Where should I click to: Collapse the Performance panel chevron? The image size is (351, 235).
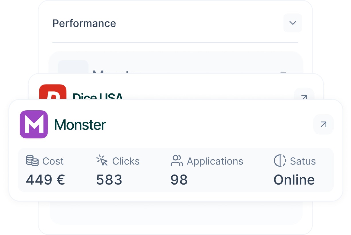pos(293,23)
